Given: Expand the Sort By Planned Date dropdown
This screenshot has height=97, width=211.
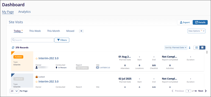Looking at the screenshot, I should [x=176, y=47].
